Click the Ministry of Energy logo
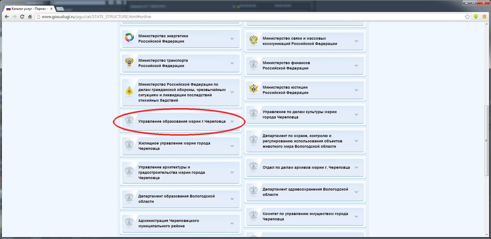491x239 pixels. pos(129,38)
